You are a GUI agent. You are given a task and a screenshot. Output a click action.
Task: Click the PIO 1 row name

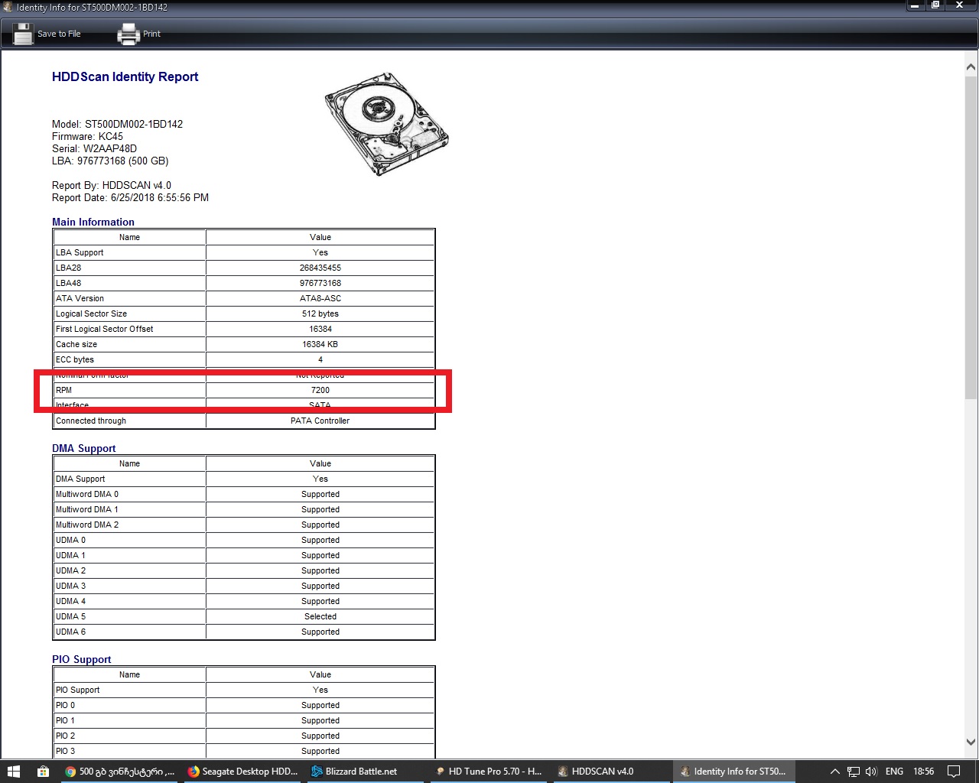[65, 720]
